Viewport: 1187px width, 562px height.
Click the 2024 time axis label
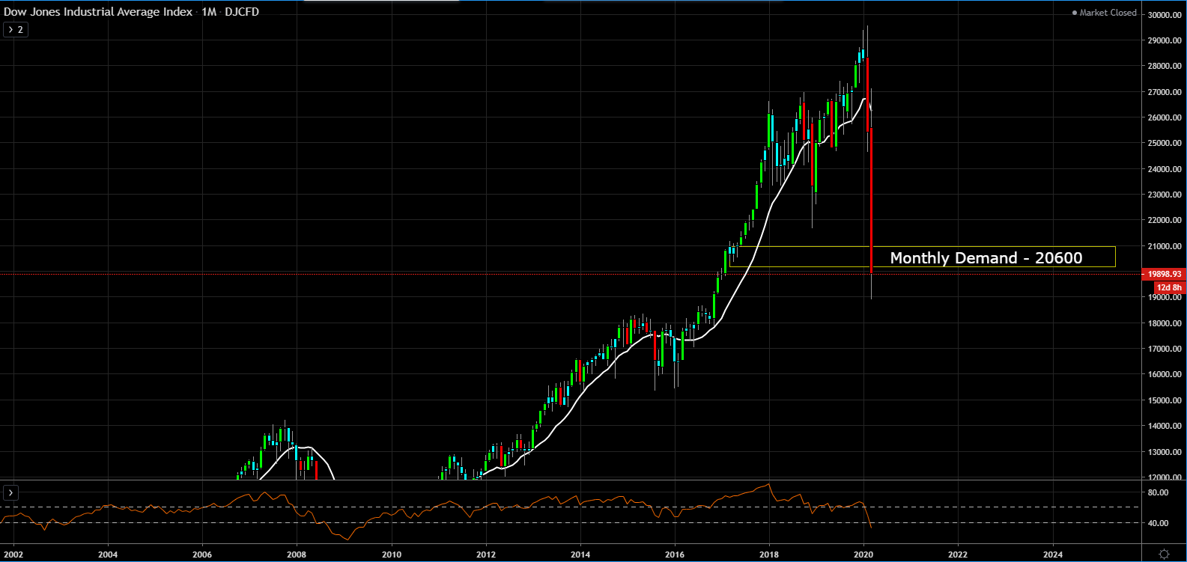(1052, 555)
